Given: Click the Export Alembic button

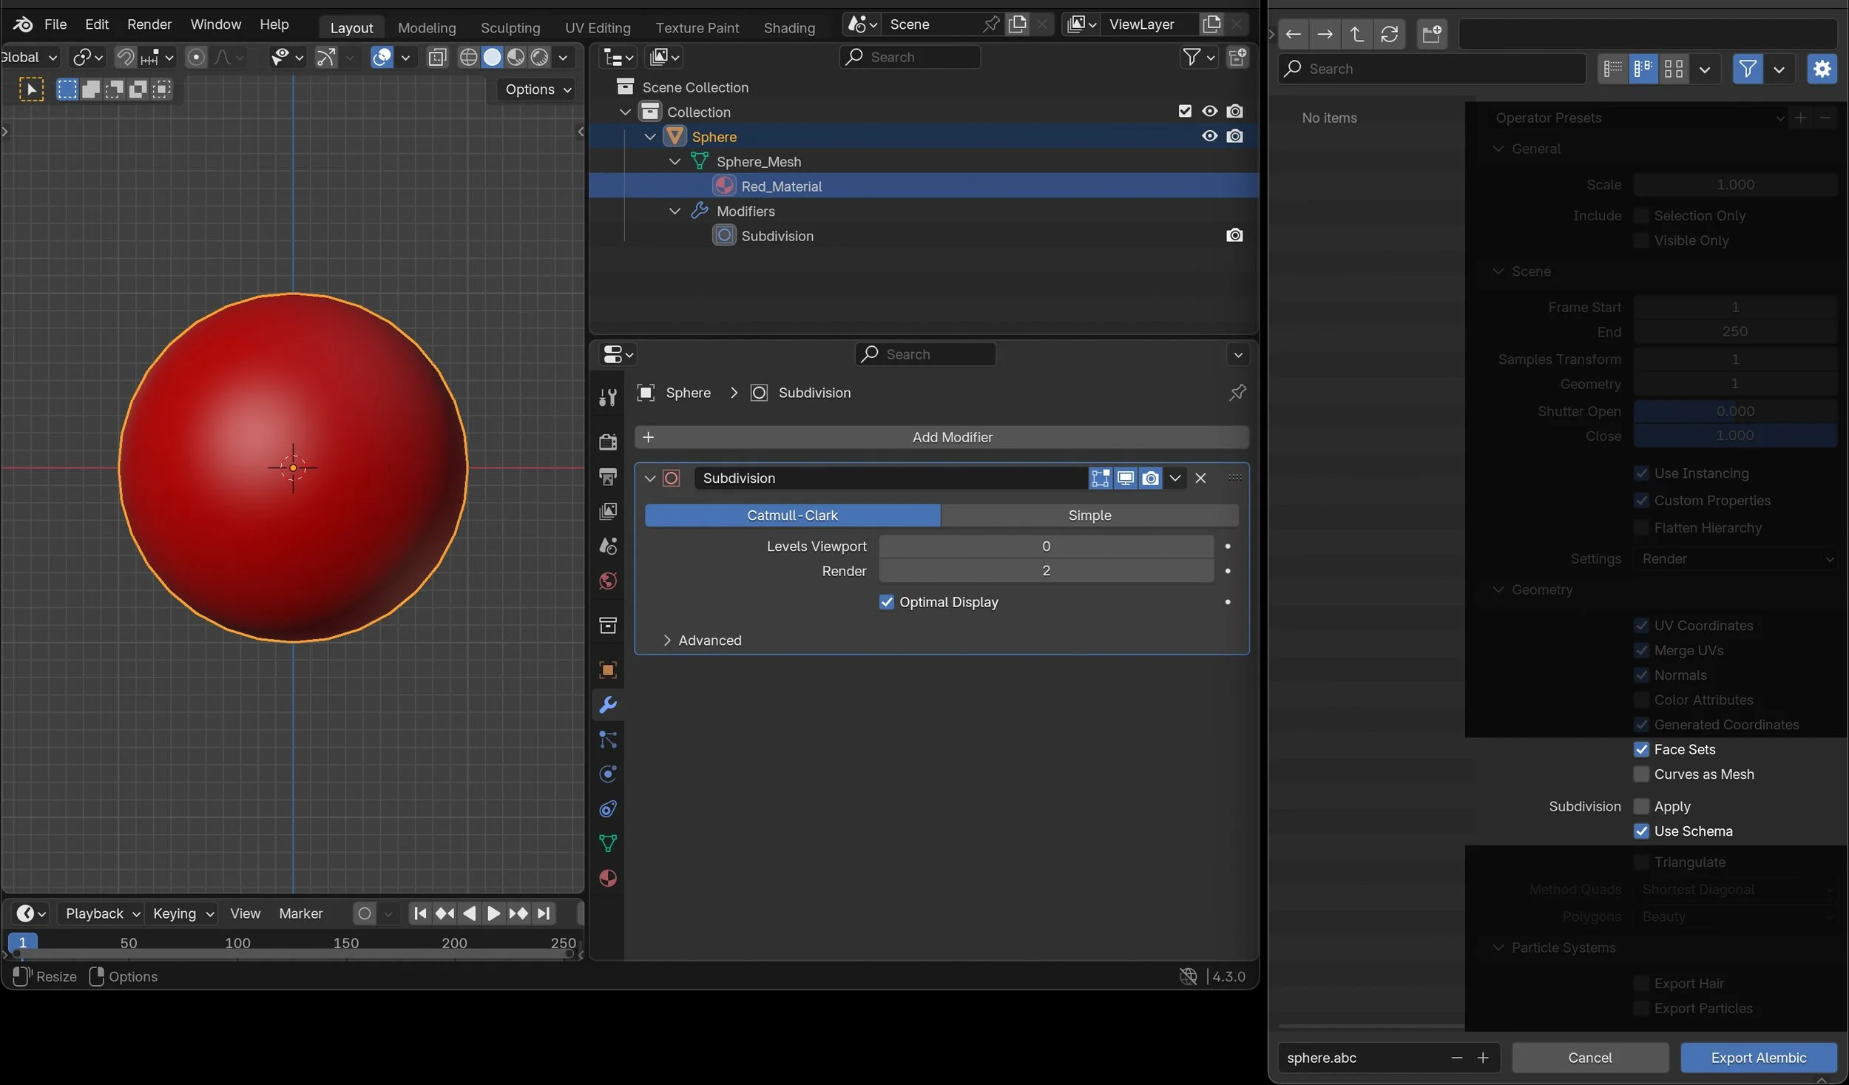Looking at the screenshot, I should tap(1758, 1058).
